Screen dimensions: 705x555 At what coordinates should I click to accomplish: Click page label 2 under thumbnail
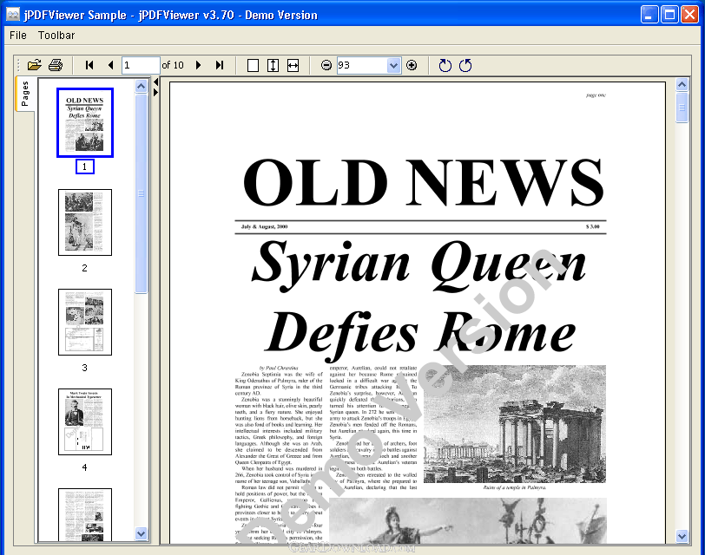pyautogui.click(x=84, y=268)
